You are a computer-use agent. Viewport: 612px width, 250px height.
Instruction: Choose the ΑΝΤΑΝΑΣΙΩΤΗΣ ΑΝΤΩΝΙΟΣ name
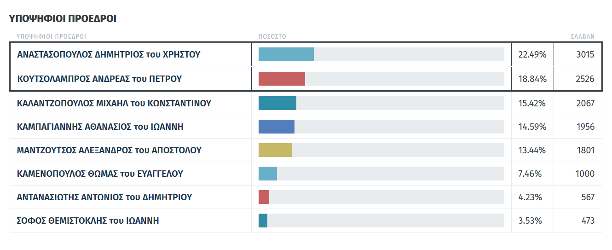click(x=104, y=197)
